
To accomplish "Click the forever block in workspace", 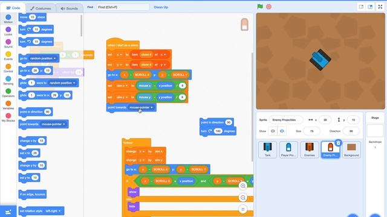I will click(128, 143).
